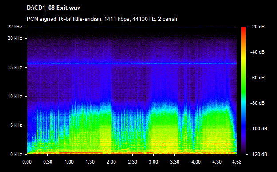Image resolution: width=277 pixels, height=172 pixels.
Task: Click the 4:58 end time marker
Action: [237, 162]
